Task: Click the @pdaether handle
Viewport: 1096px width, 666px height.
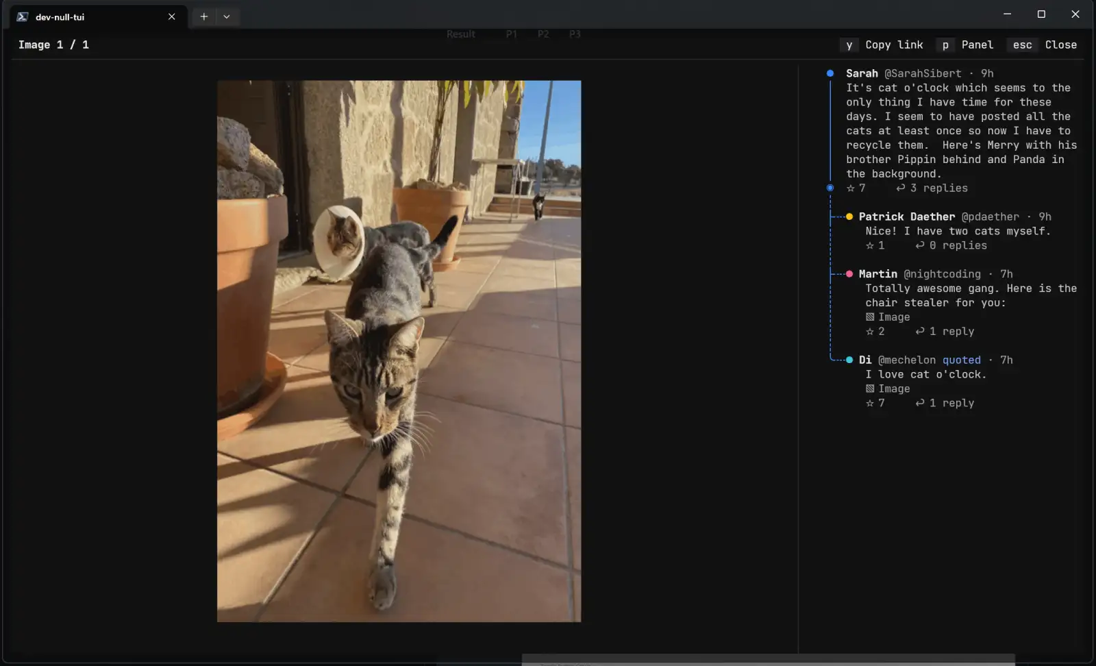Action: 990,217
